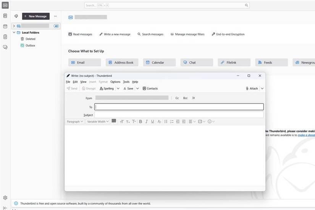Click the To recipient field

179,107
